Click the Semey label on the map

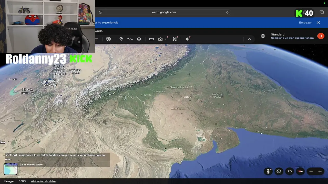pyautogui.click(x=13, y=79)
